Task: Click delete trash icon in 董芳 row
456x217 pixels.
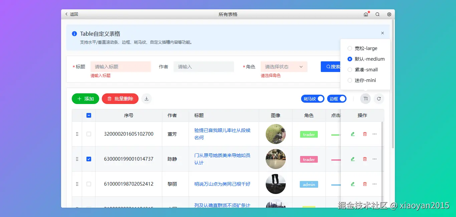Action: [365, 134]
